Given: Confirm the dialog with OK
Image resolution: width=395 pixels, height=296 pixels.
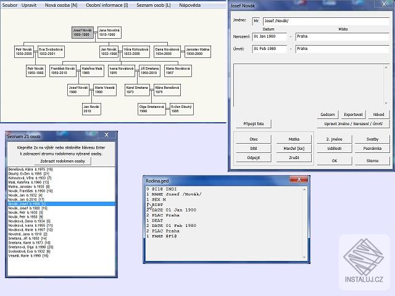Looking at the screenshot, I should [x=335, y=160].
